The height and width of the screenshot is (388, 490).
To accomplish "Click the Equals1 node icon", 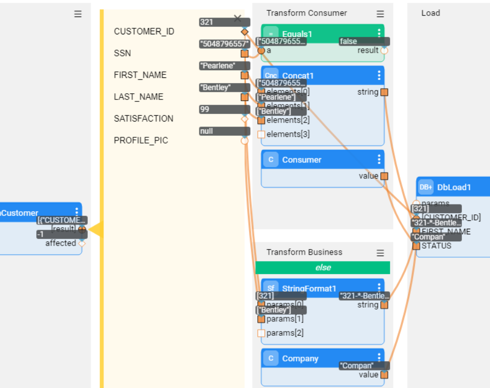I will click(x=271, y=34).
